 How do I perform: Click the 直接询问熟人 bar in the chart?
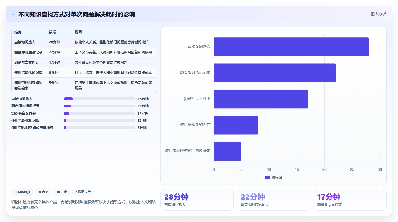291,47
